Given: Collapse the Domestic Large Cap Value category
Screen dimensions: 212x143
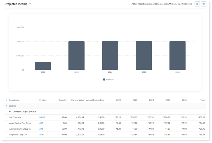Looking at the screenshot, I should click(x=10, y=112).
